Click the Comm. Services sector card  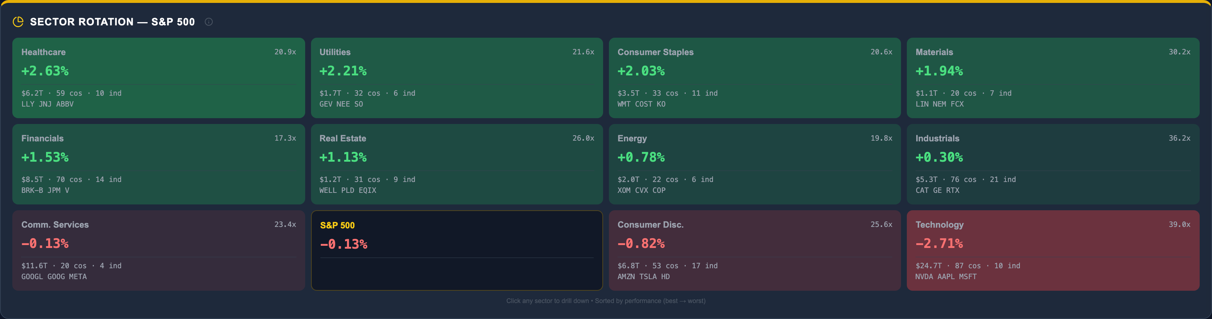coord(158,250)
